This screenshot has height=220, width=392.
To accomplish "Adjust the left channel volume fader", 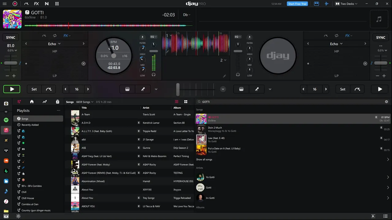I will (x=154, y=51).
